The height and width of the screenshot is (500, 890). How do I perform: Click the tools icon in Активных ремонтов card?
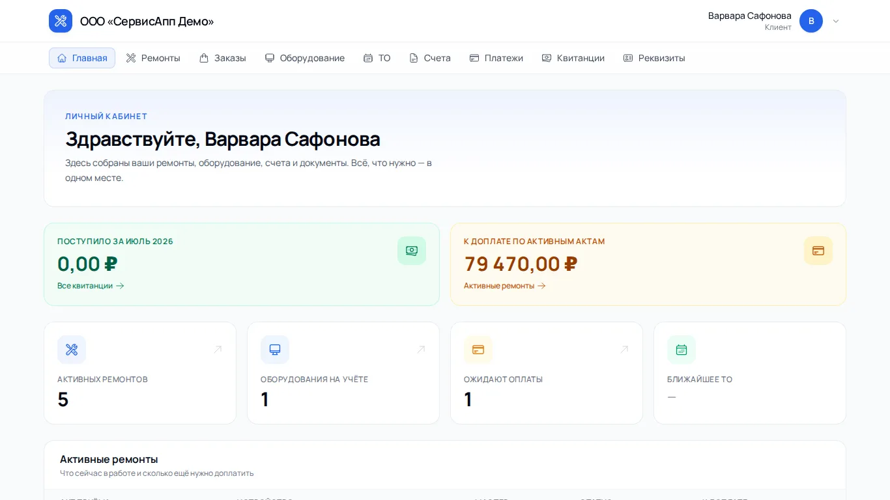click(x=72, y=350)
